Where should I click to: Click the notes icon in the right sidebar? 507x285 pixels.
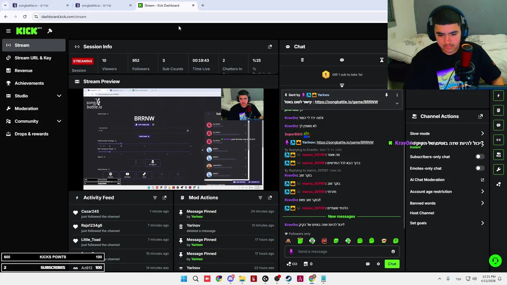click(498, 110)
